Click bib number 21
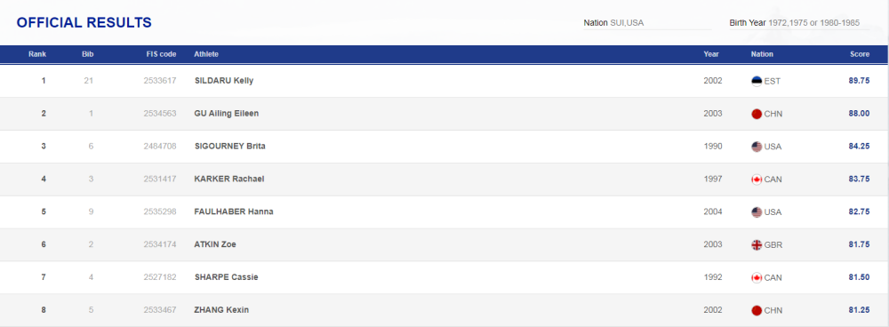 (88, 81)
